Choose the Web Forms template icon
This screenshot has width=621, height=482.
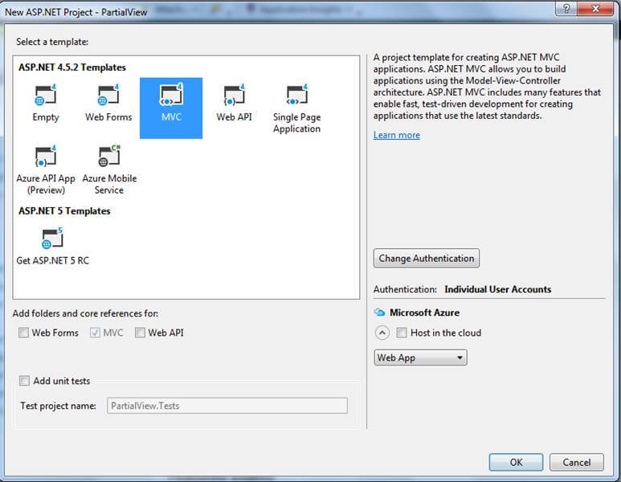(108, 95)
